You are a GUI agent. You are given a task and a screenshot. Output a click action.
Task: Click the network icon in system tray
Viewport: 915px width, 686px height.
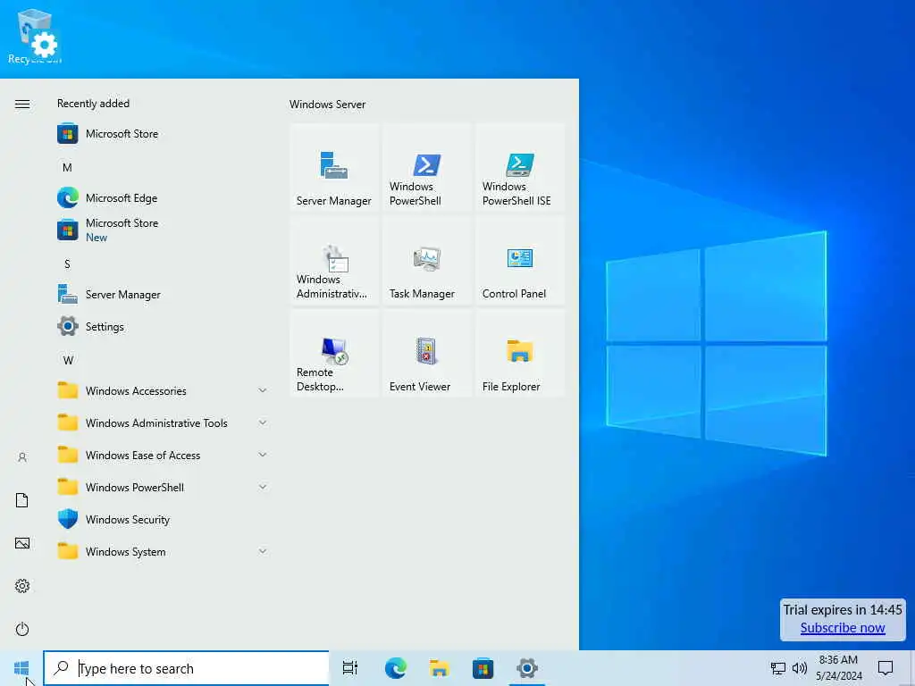click(778, 668)
